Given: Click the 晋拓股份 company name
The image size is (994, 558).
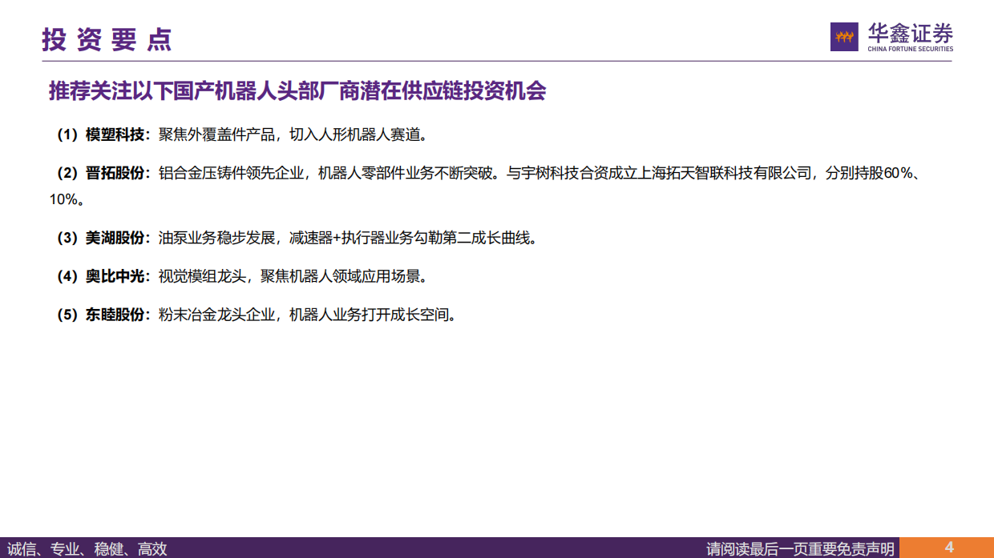Looking at the screenshot, I should coord(115,173).
